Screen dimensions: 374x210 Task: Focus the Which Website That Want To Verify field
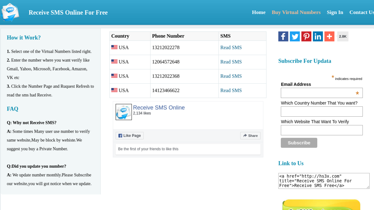click(x=322, y=130)
